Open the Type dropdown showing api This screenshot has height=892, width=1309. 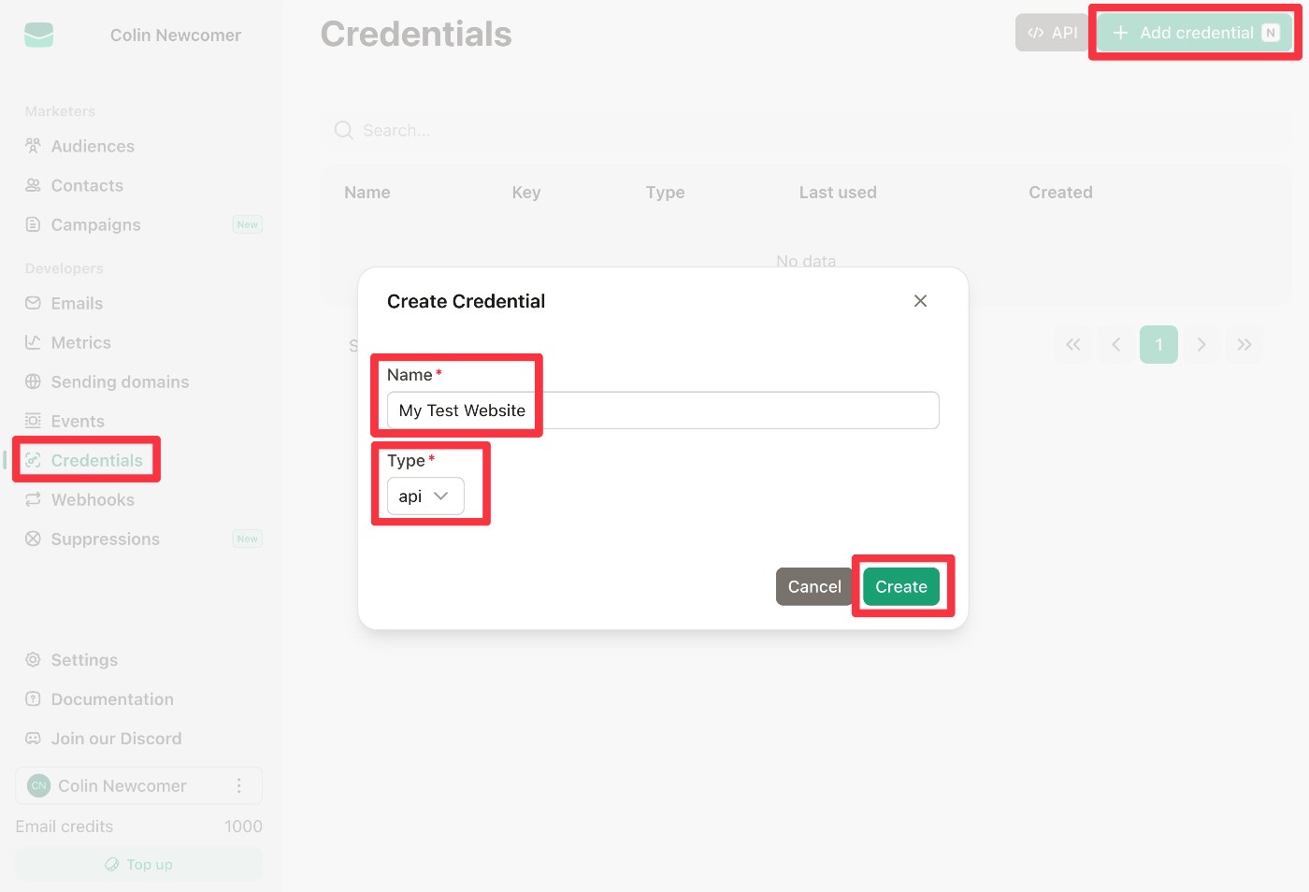425,496
